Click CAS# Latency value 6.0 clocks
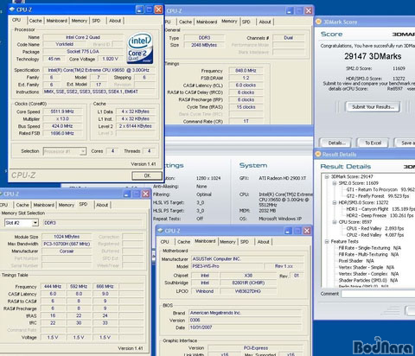This screenshot has height=356, width=415. click(246, 86)
